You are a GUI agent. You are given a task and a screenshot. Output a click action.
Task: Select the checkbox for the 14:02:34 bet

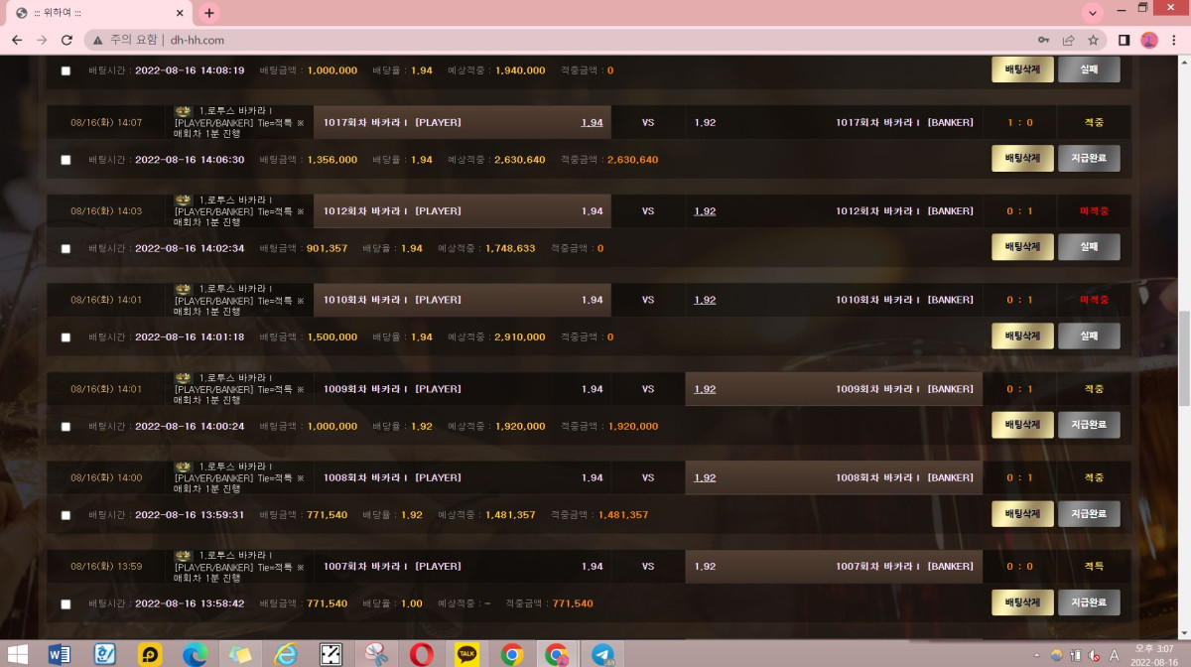point(66,248)
